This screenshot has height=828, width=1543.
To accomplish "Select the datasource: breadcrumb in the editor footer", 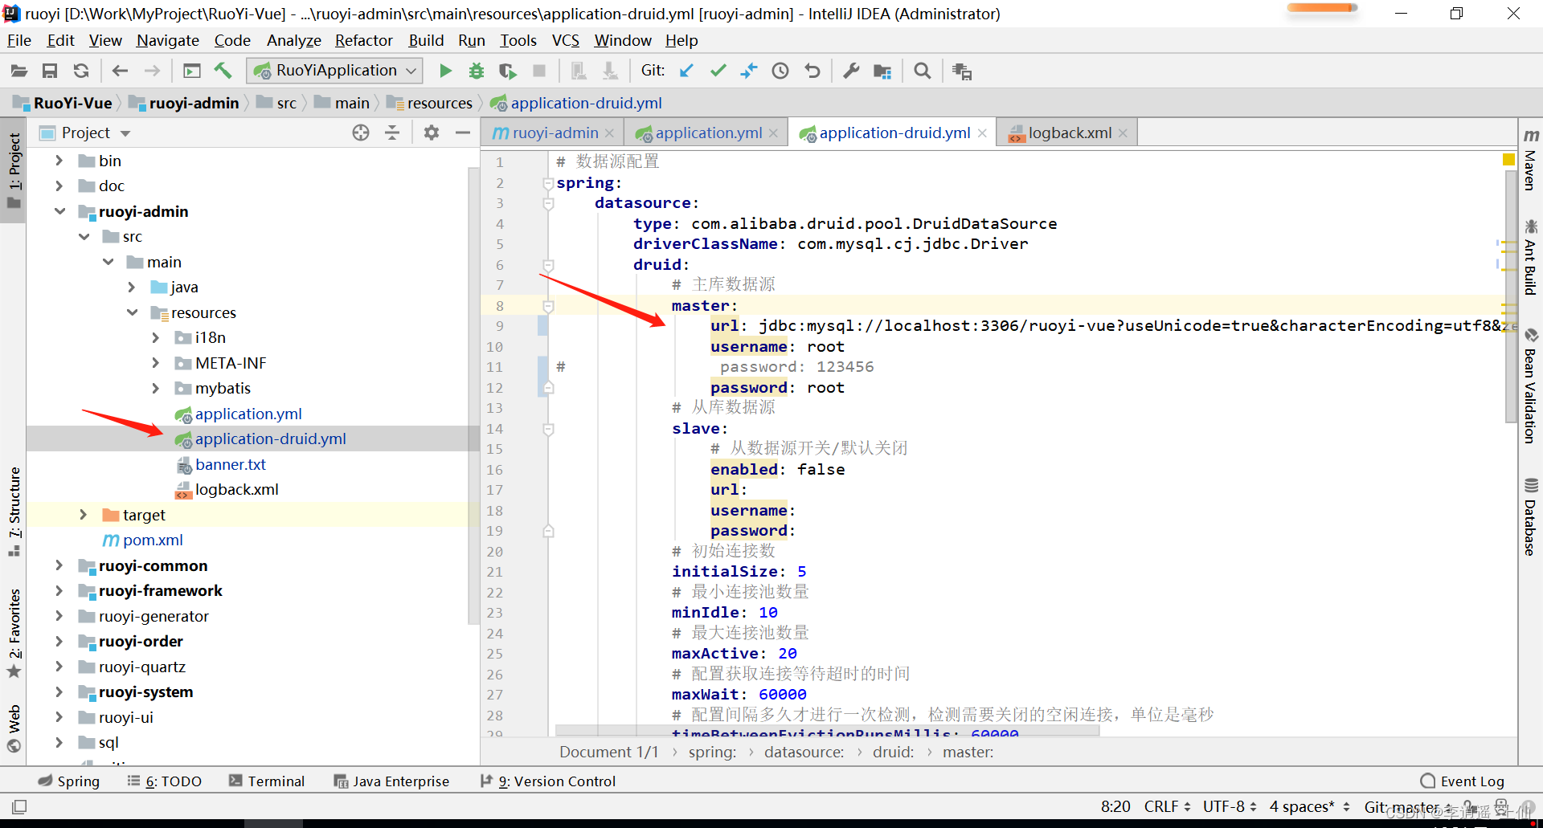I will click(x=804, y=752).
